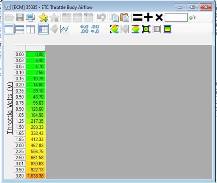217x183 pixels.
Task: Click the value input field before g/s
Action: (176, 17)
